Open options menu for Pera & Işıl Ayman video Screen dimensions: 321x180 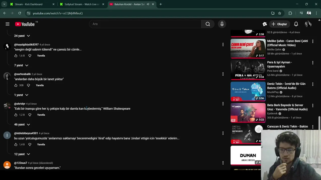tap(313, 63)
